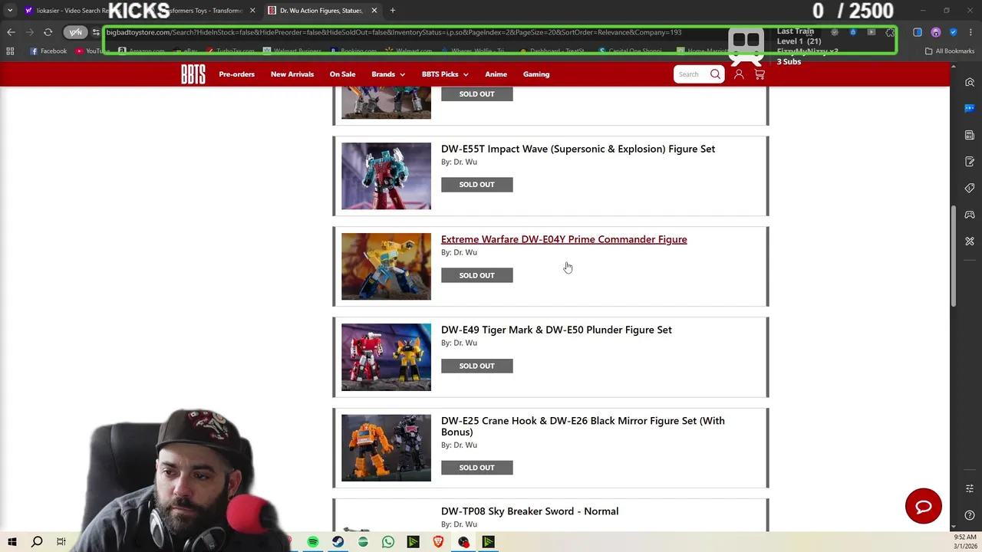Click the VPN toggle in address bar
Screen dimensions: 982x552
(74, 32)
